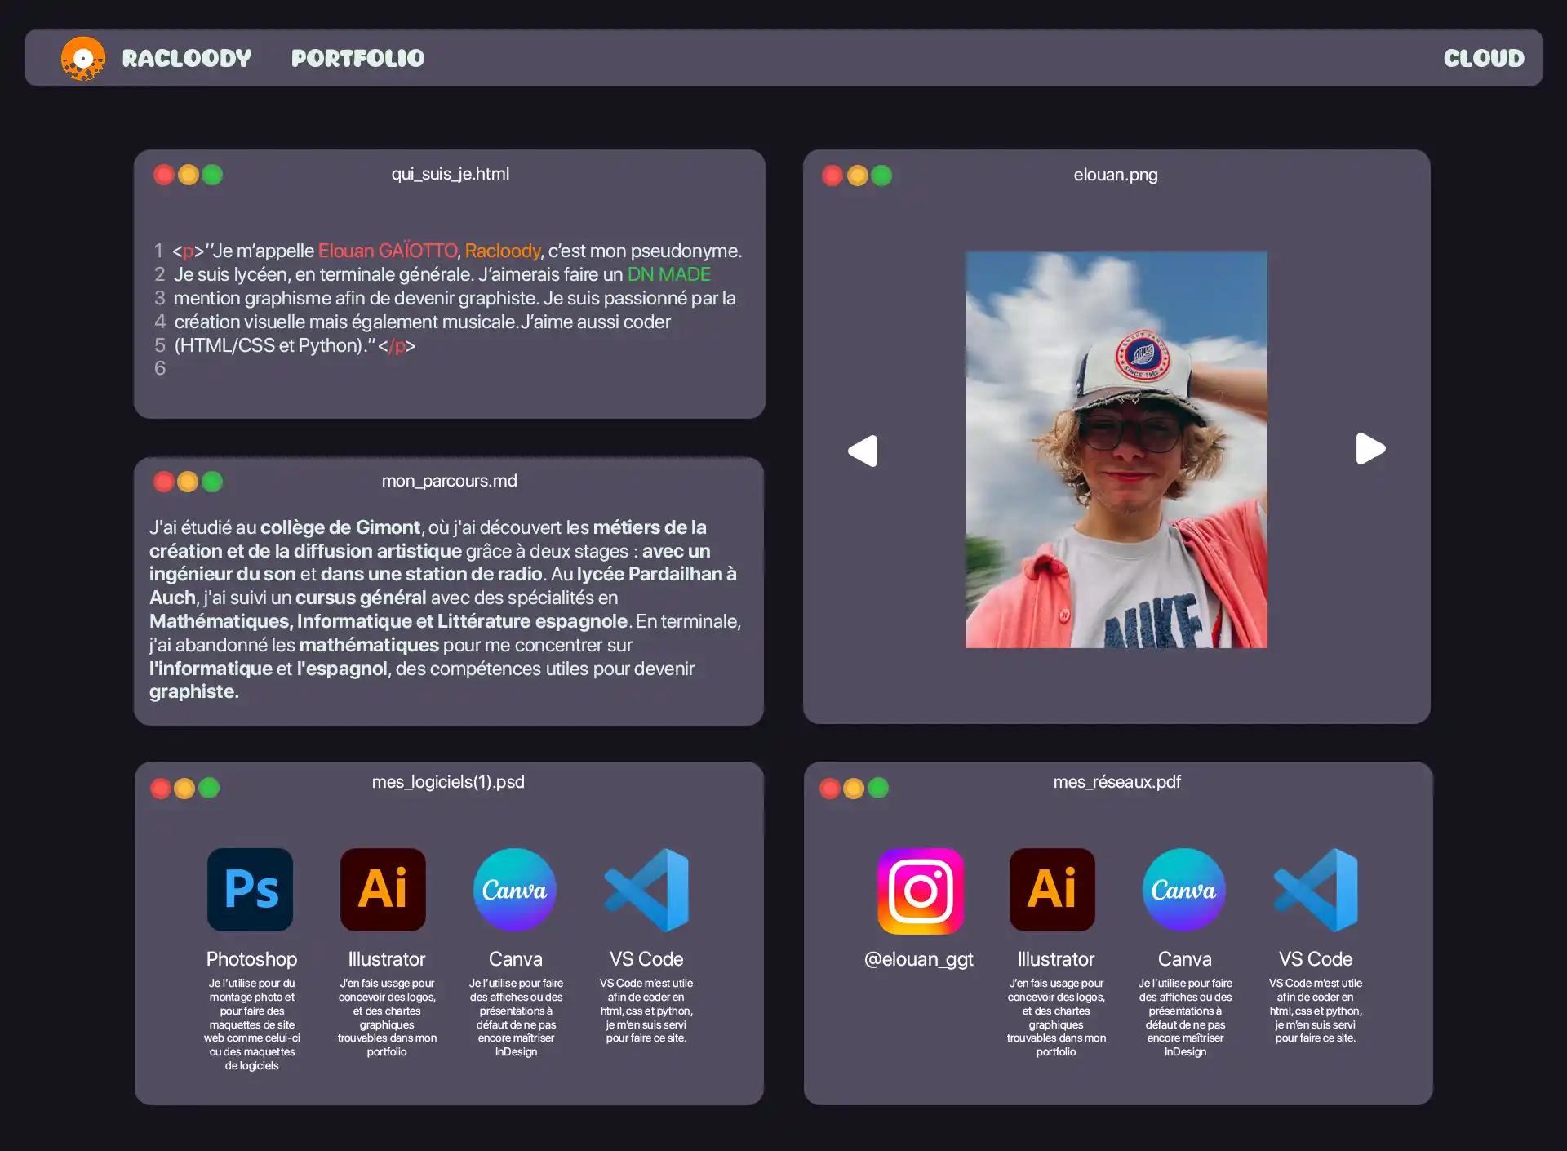
Task: Click bold text 'collège de Gimont'
Action: tap(340, 527)
